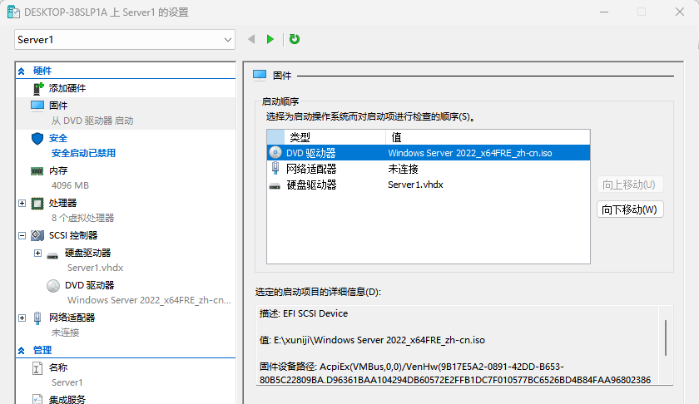Click 未连接 under 网络适配器 in tree
The height and width of the screenshot is (404, 699).
65,333
